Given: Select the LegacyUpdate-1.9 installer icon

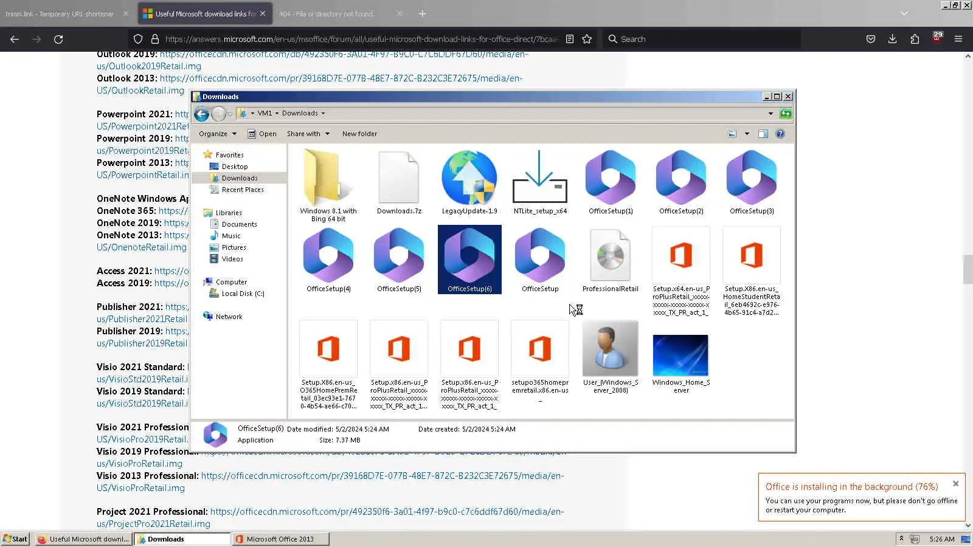Looking at the screenshot, I should (x=469, y=182).
